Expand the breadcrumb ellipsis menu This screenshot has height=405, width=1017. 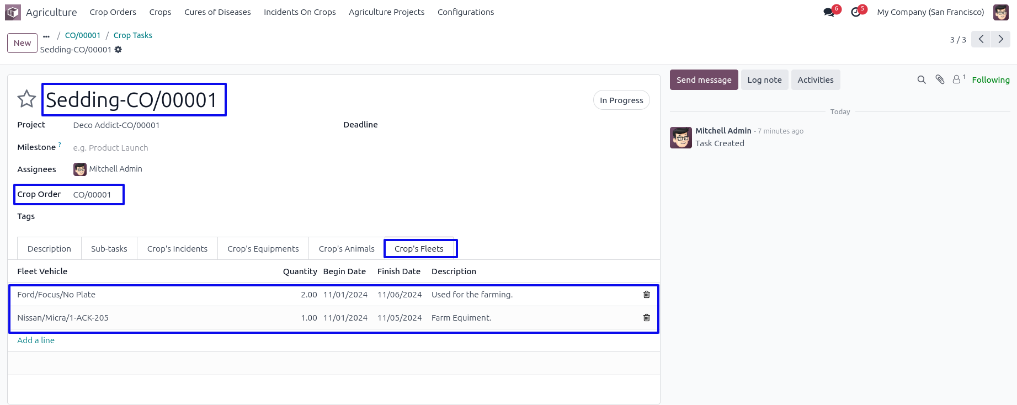pos(46,36)
